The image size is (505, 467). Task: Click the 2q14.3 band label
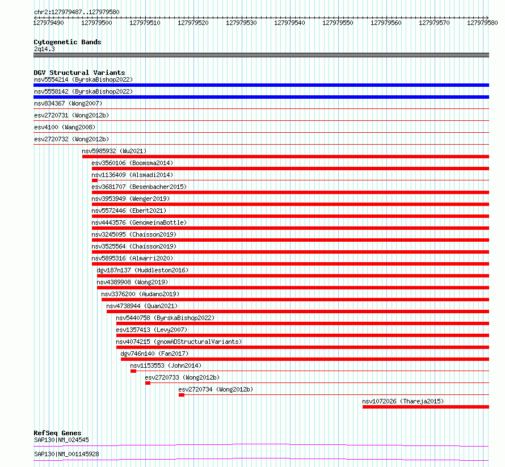(x=44, y=49)
